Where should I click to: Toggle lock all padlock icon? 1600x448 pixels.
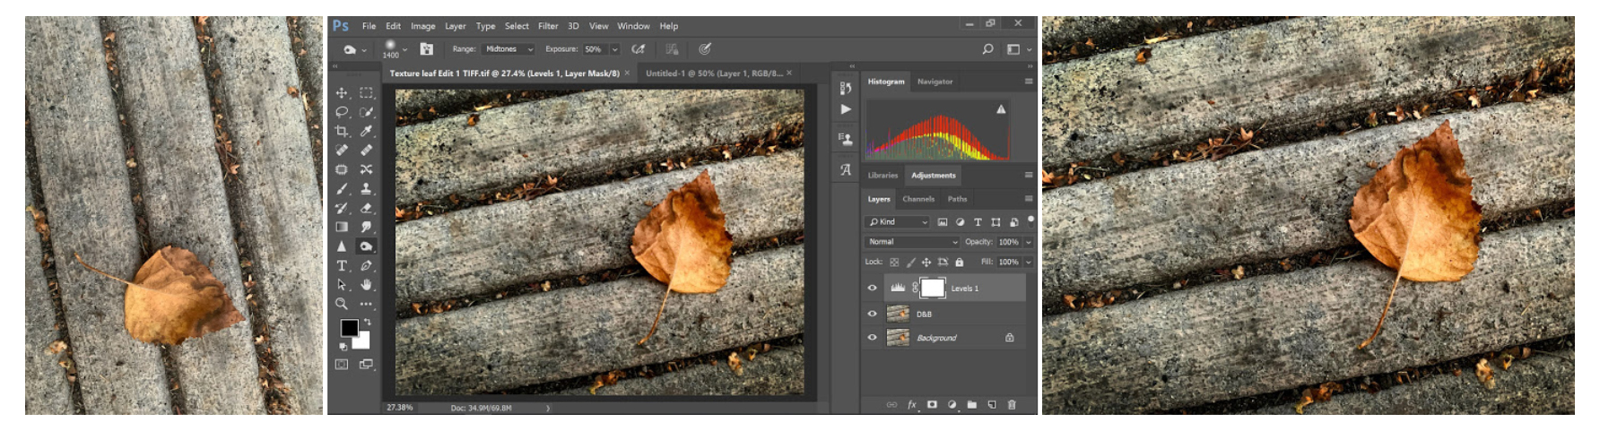(x=960, y=263)
